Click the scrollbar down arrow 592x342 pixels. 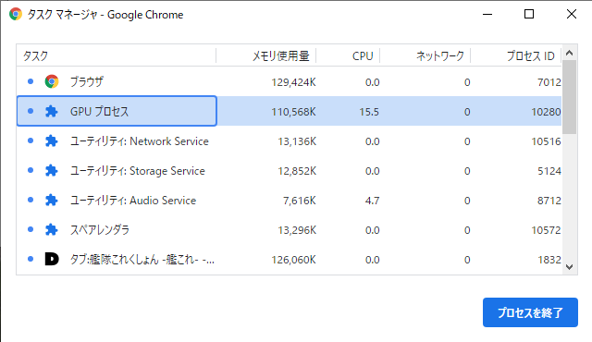click(x=570, y=266)
